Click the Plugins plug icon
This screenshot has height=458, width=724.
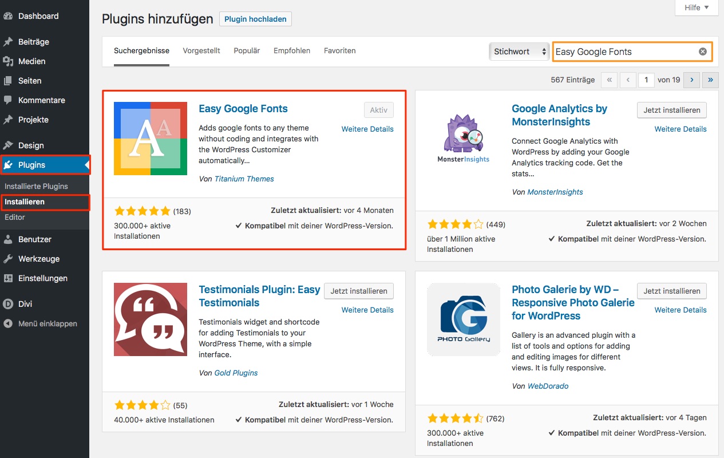[8, 165]
